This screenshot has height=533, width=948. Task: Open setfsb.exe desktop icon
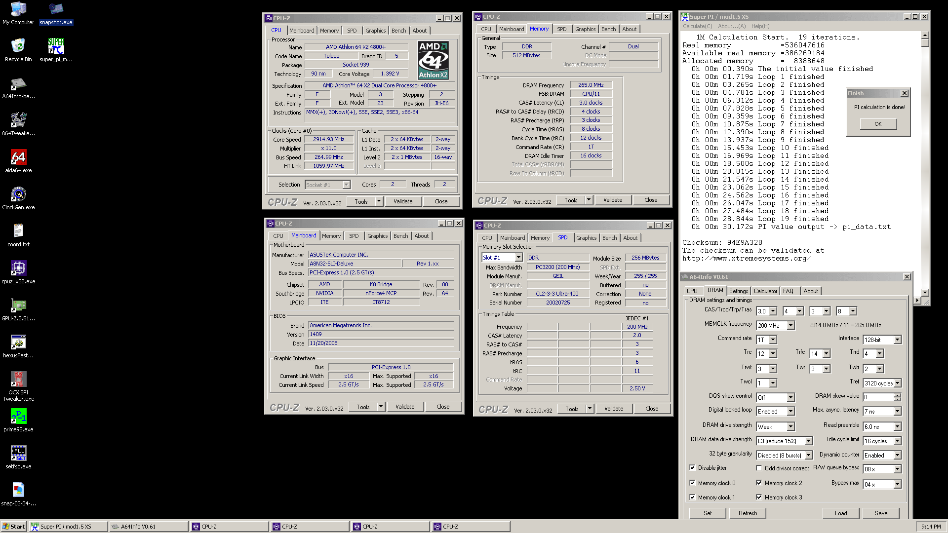click(x=18, y=457)
